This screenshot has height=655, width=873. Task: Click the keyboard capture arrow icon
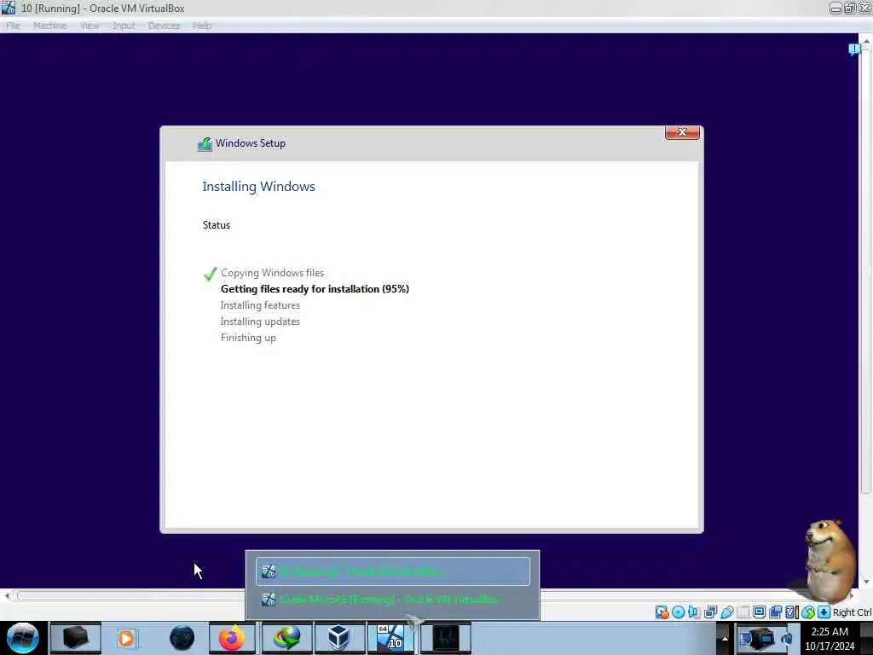tap(824, 612)
